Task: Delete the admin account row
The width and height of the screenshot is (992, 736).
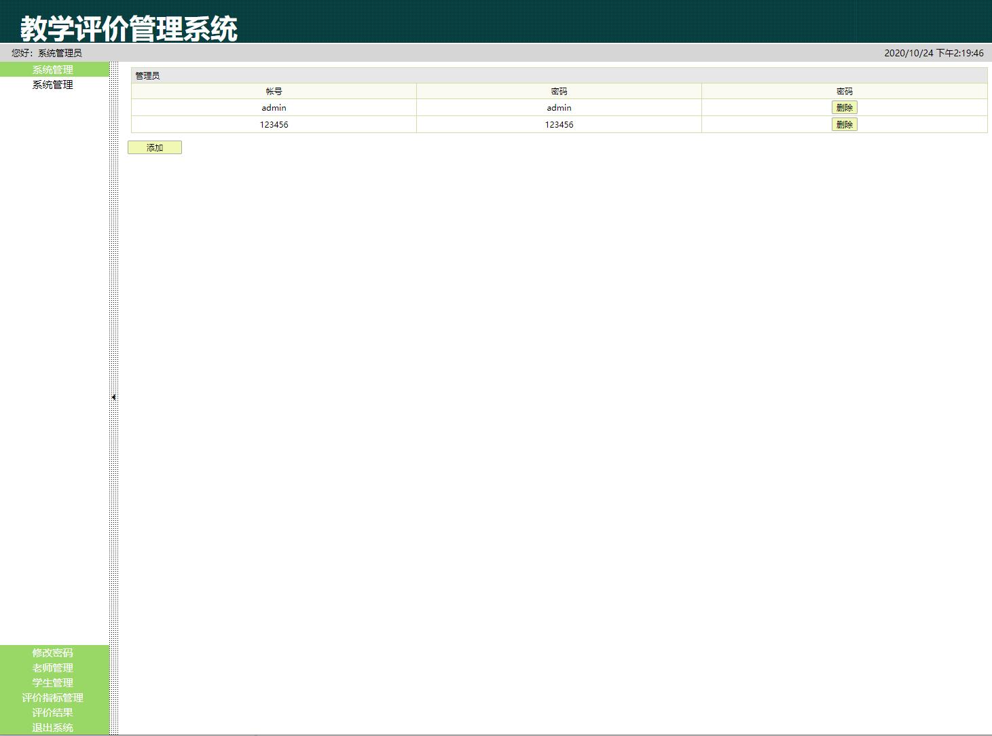Action: (844, 107)
